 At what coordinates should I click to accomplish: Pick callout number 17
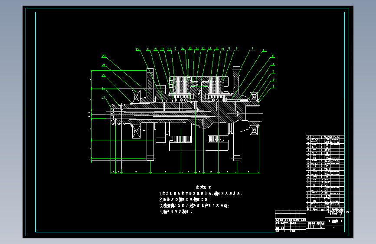[x=175, y=49]
